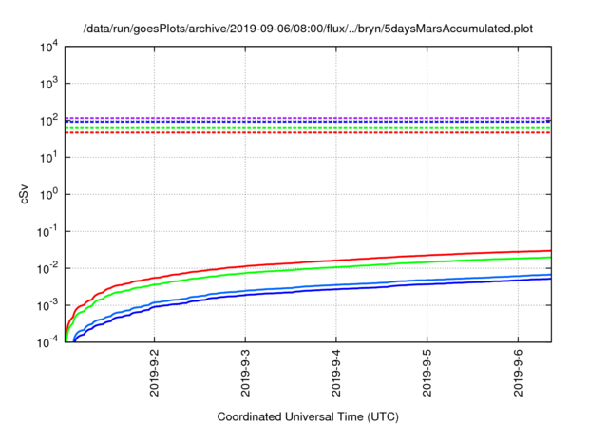Click the y-axis label 10^-3
The height and width of the screenshot is (426, 608).
tap(47, 305)
